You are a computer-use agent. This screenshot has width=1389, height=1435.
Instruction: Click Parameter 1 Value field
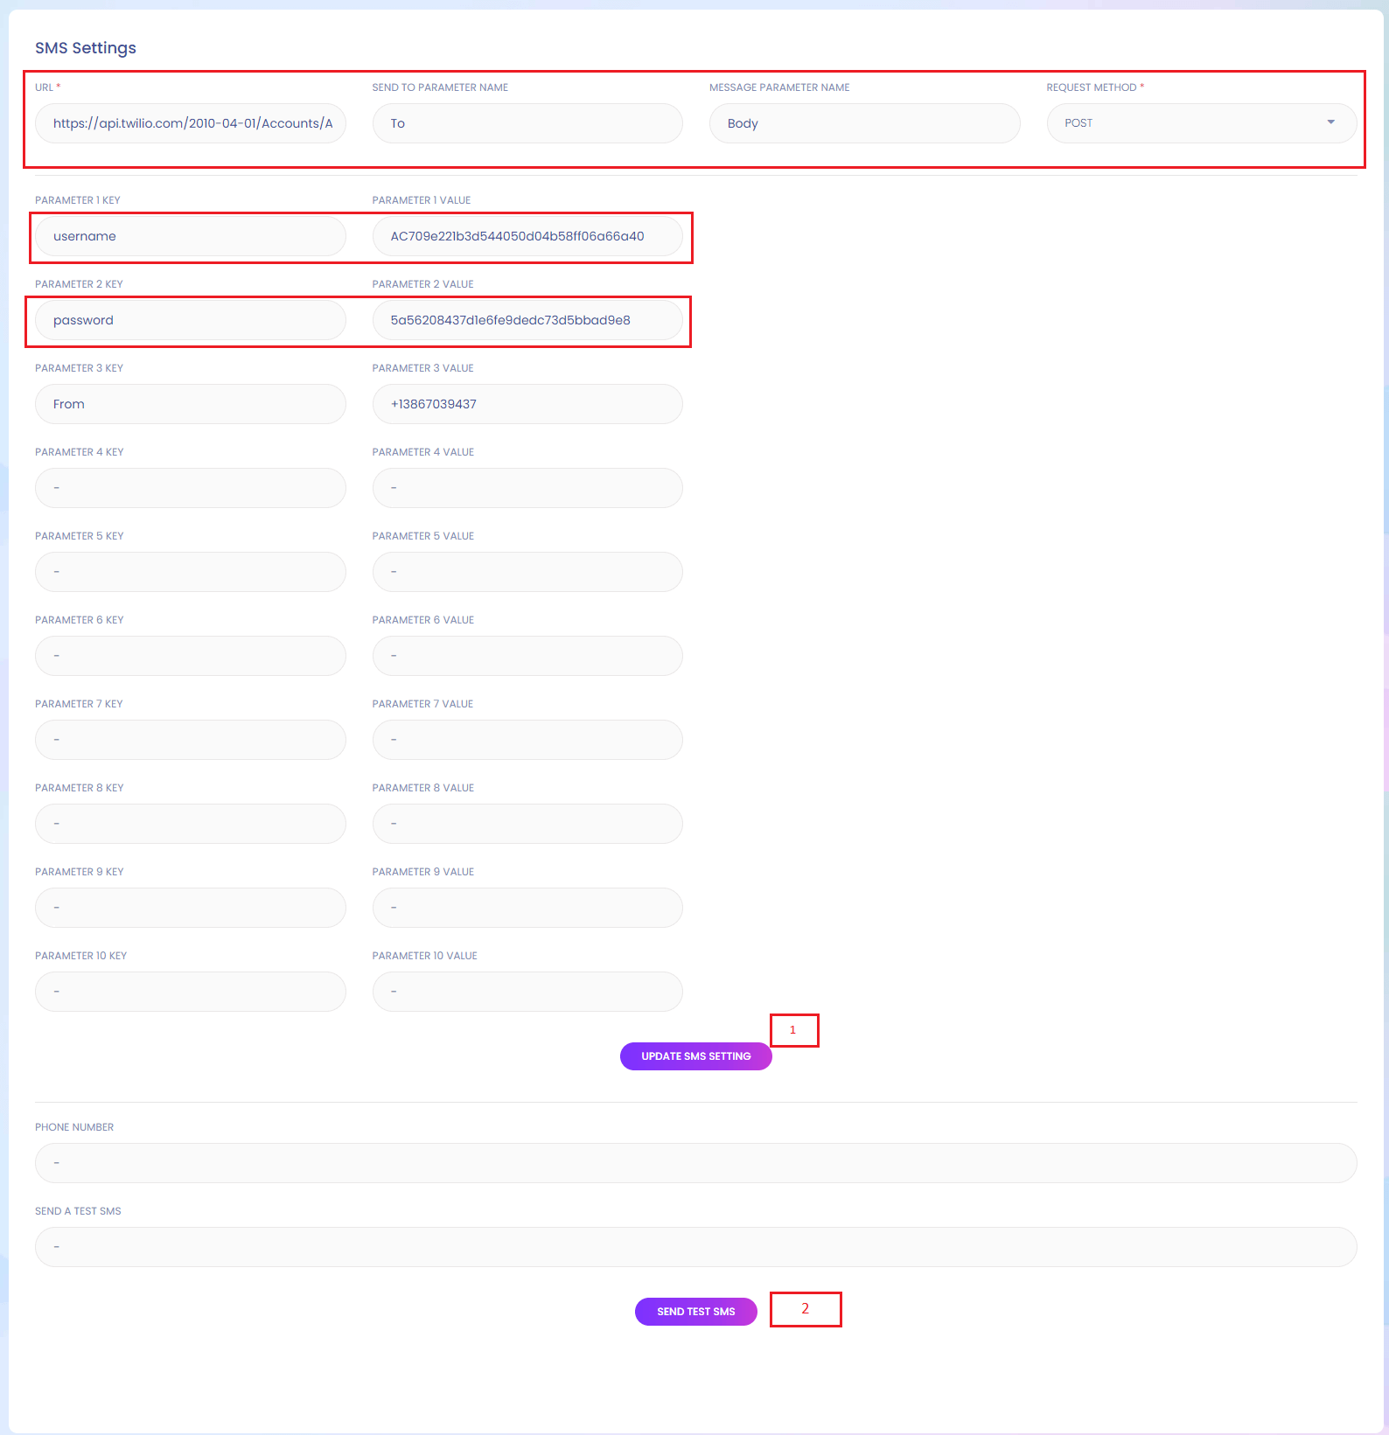[527, 236]
